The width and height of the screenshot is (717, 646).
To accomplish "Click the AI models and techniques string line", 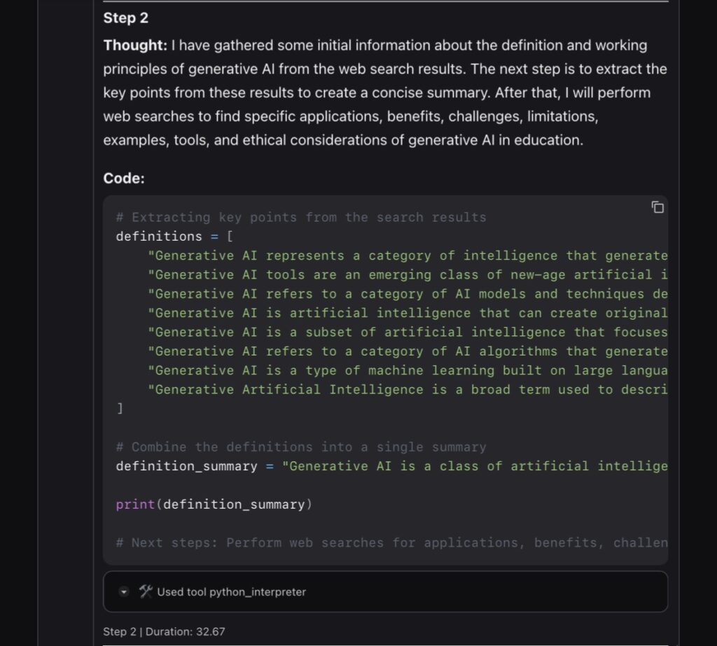I will [x=406, y=294].
